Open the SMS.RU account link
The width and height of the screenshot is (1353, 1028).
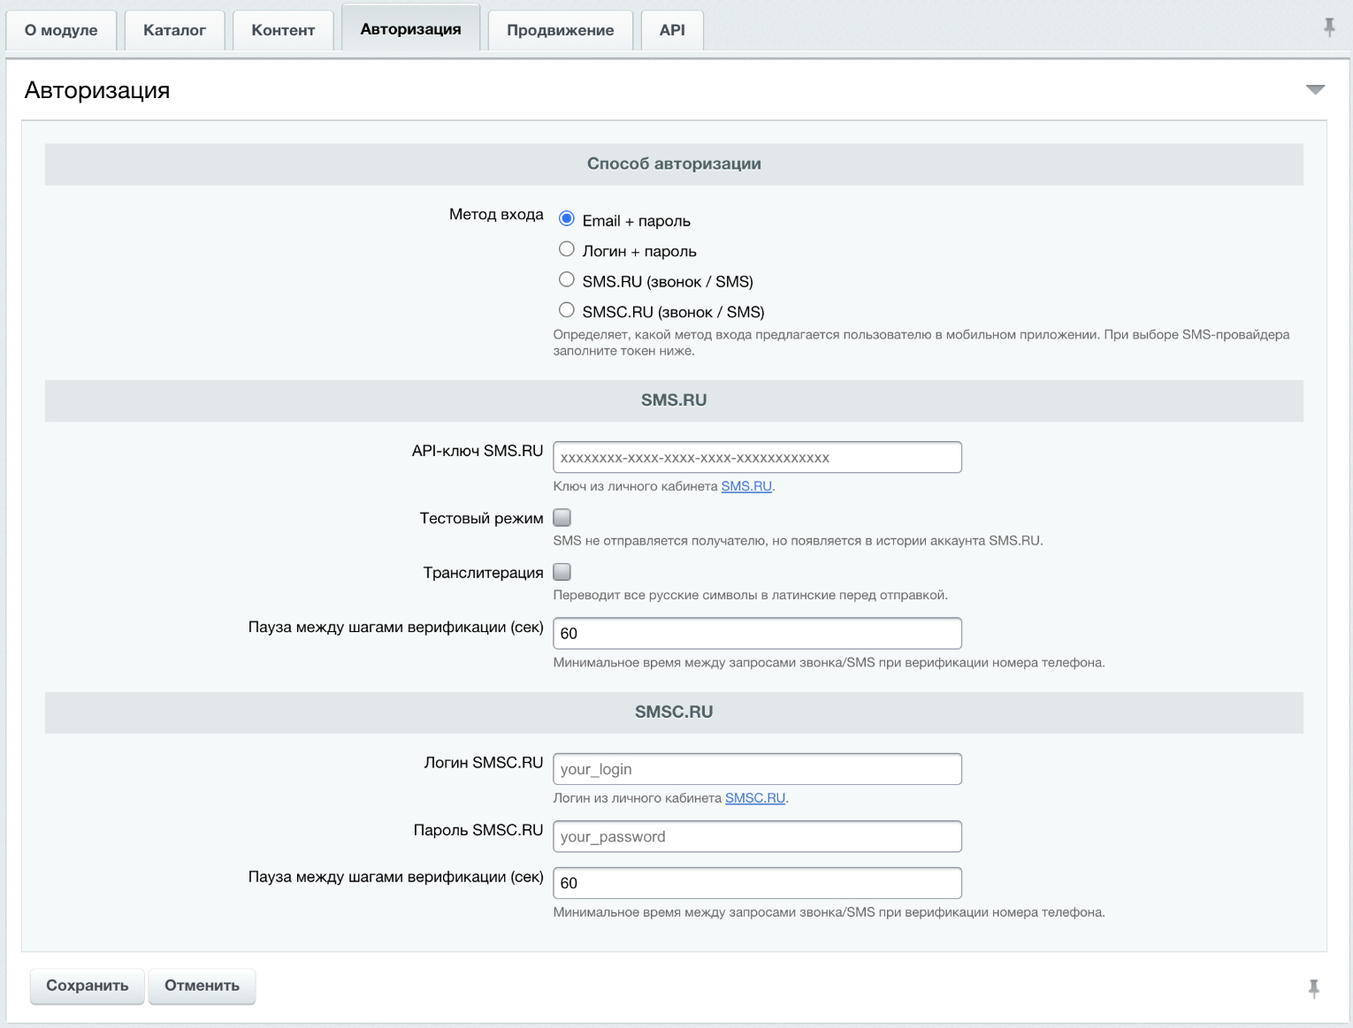point(746,486)
